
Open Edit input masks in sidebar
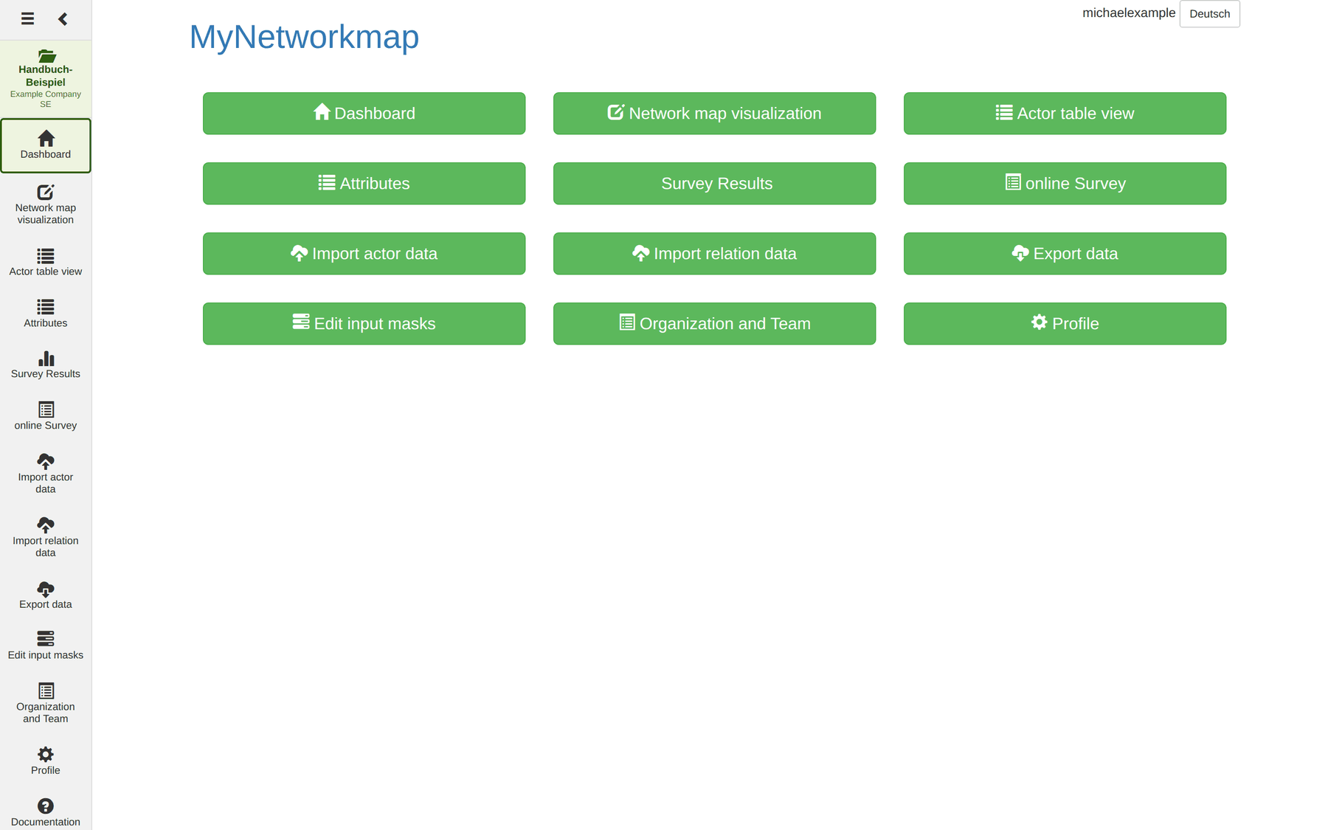pyautogui.click(x=46, y=646)
